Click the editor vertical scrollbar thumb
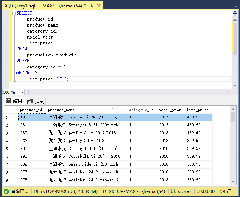The width and height of the screenshot is (240, 197). (235, 39)
